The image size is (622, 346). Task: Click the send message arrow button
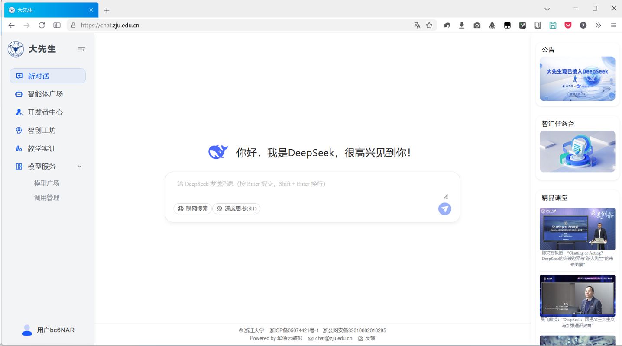pyautogui.click(x=444, y=209)
